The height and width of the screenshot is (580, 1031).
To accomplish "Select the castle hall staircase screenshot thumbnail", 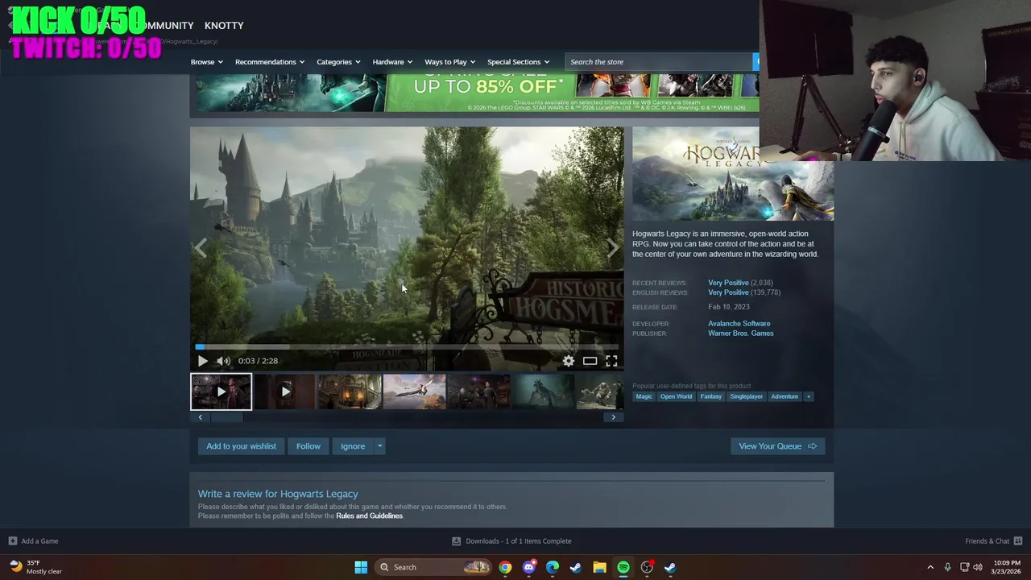I will click(x=350, y=391).
